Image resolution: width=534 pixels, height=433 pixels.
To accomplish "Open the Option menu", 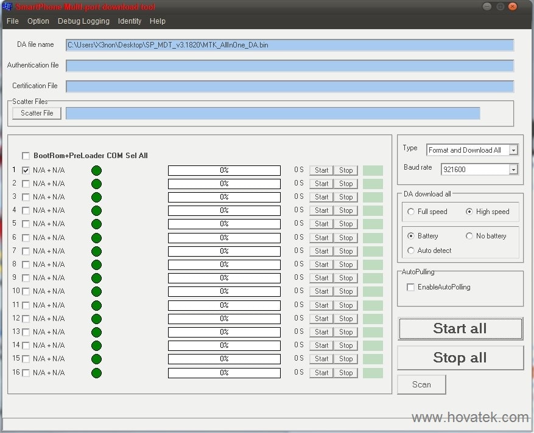I will (x=38, y=21).
